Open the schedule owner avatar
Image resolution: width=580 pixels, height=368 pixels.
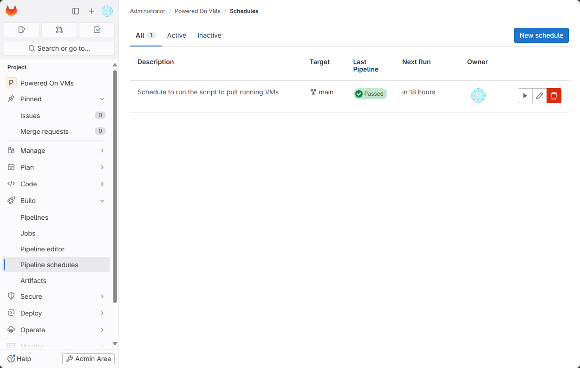pos(478,96)
